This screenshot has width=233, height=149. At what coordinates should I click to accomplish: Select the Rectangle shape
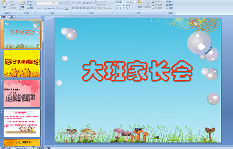(129, 2)
